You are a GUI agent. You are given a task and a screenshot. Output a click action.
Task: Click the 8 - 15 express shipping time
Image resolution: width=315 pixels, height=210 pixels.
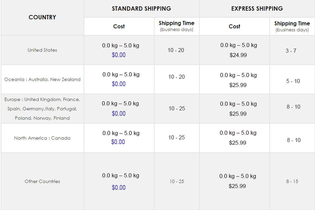coord(292,181)
